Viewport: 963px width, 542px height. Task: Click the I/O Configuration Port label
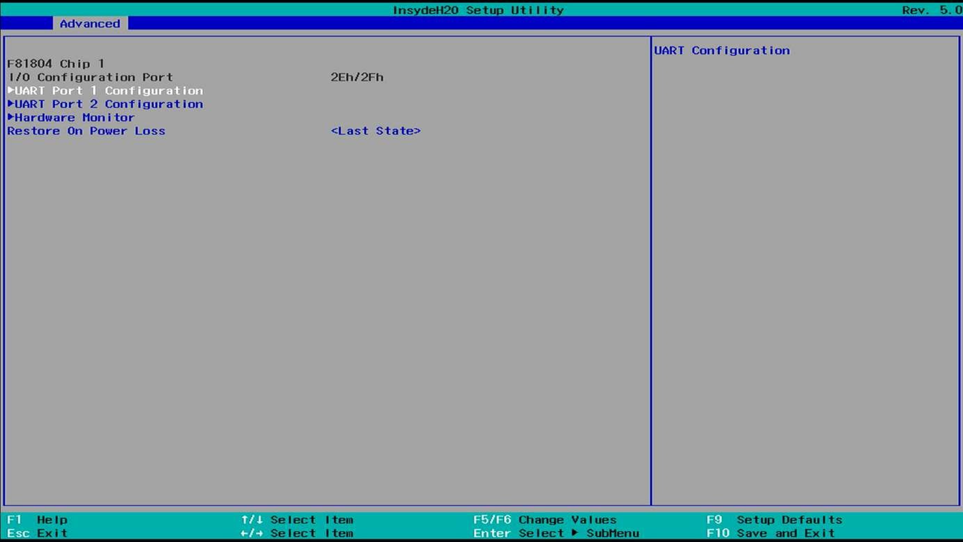coord(90,77)
